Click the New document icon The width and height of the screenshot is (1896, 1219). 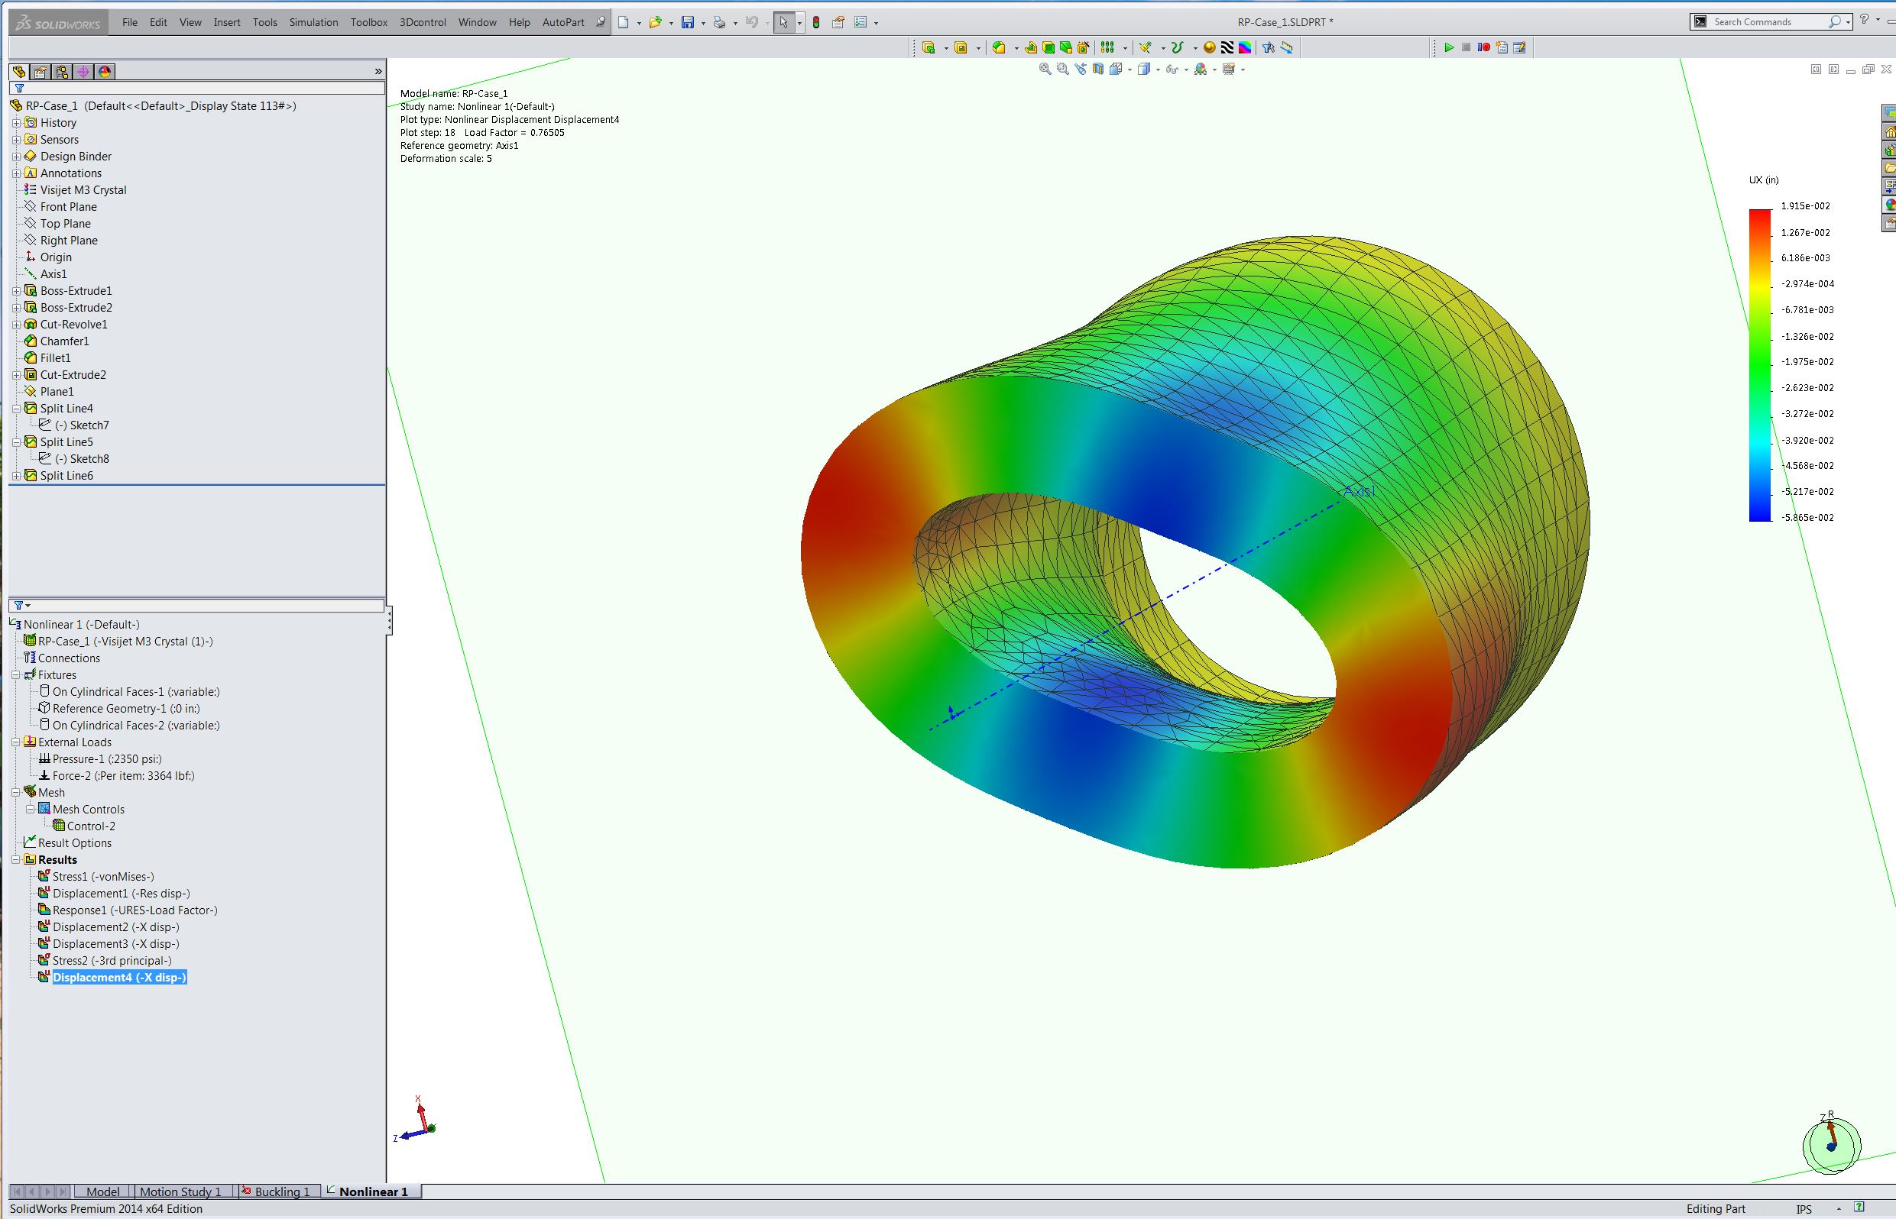click(x=624, y=22)
